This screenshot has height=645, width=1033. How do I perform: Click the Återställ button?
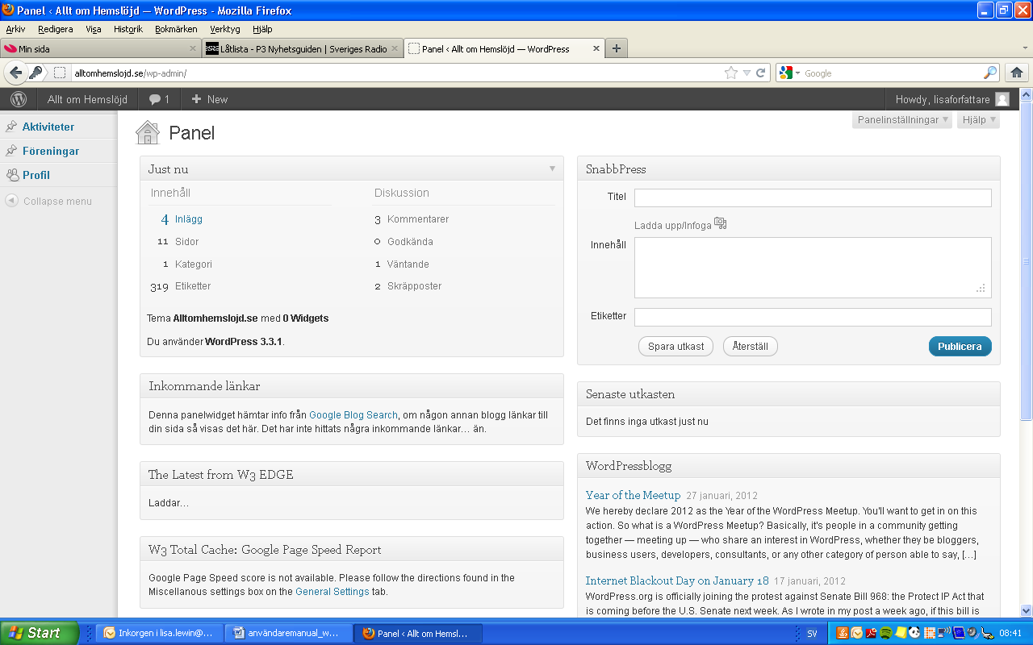pos(751,346)
